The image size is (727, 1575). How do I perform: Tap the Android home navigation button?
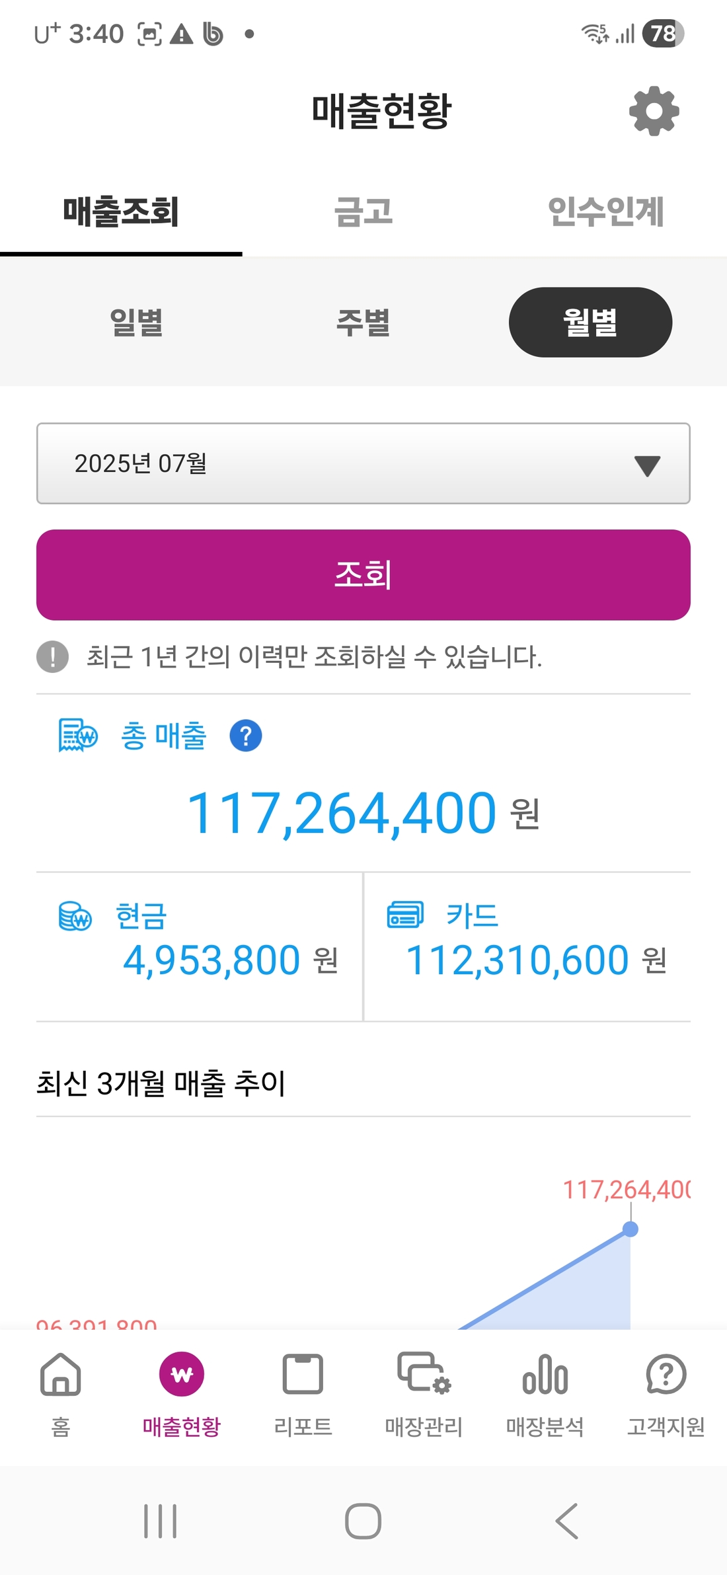363,1521
